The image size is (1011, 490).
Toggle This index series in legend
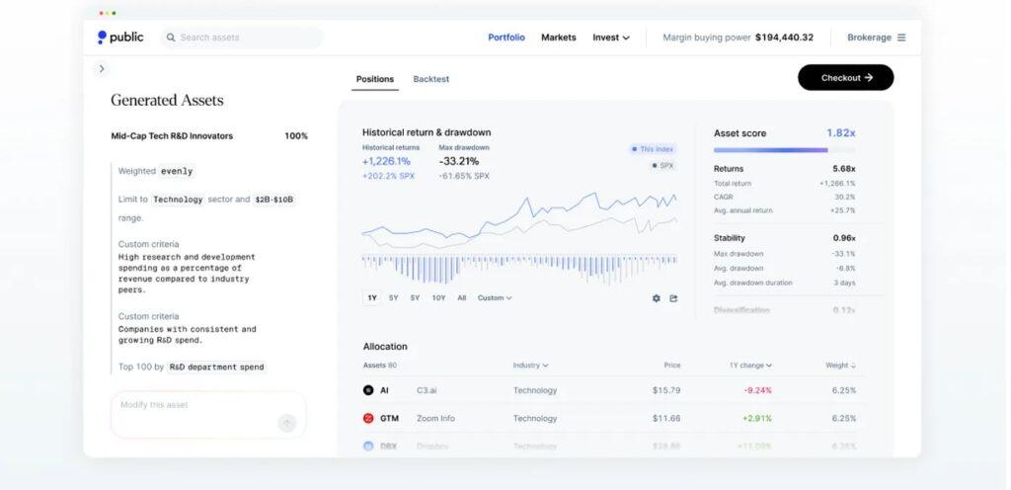(x=653, y=149)
